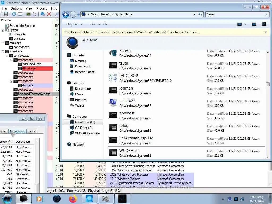272x204 pixels.
Task: Open the address bar history dropdown
Action: pyautogui.click(x=194, y=15)
